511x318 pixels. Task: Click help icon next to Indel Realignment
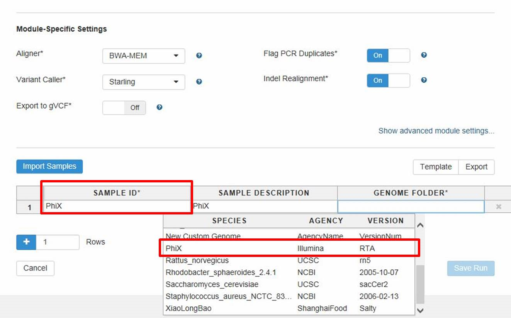pyautogui.click(x=424, y=80)
